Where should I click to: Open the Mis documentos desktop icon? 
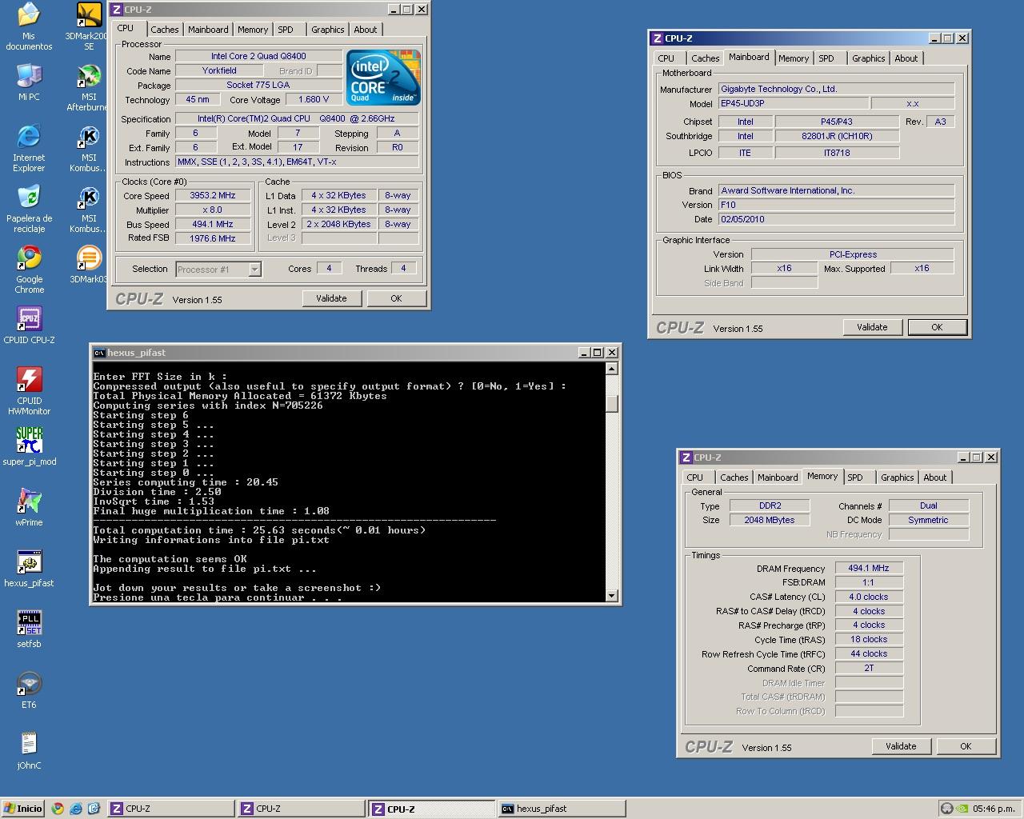29,26
